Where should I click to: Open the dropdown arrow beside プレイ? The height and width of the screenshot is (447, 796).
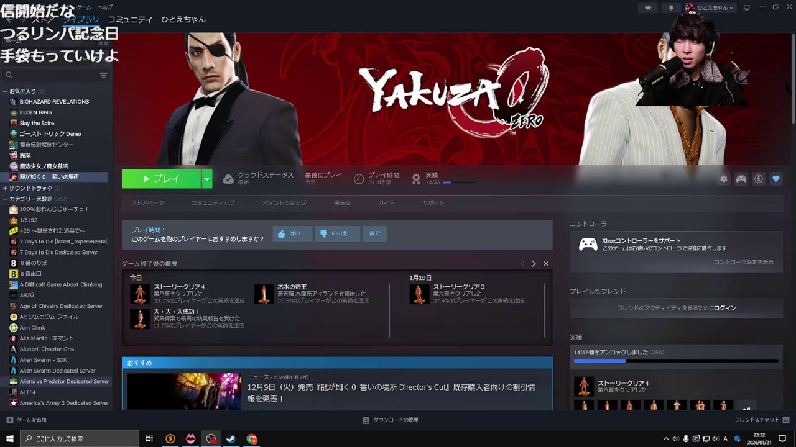[207, 179]
